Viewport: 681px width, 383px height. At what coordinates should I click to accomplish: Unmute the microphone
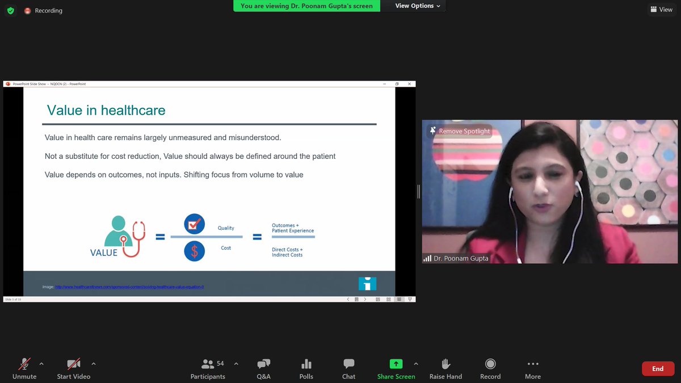[x=24, y=369]
